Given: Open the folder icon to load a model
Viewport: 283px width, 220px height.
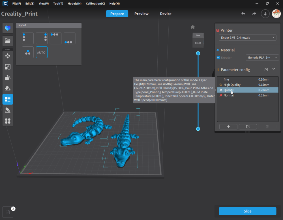Looking at the screenshot, I should 8,41.
